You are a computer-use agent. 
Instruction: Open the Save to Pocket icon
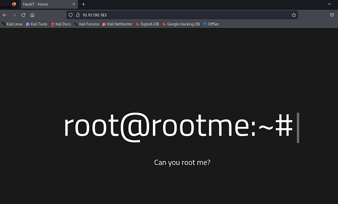[332, 15]
